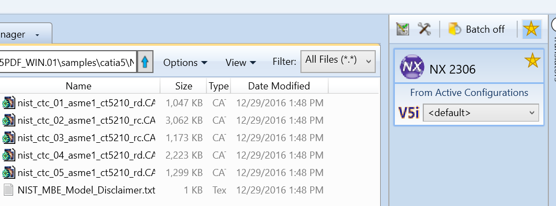Viewport: 556px width, 206px height.
Task: Click the 1 KB size cell
Action: tap(193, 190)
